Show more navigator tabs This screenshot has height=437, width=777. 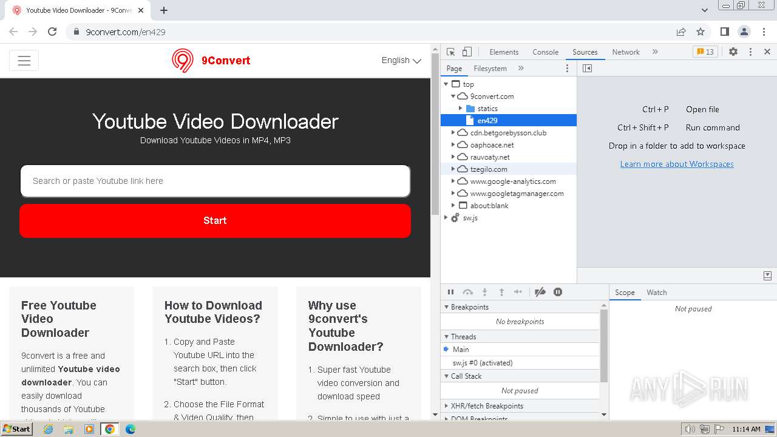(521, 69)
